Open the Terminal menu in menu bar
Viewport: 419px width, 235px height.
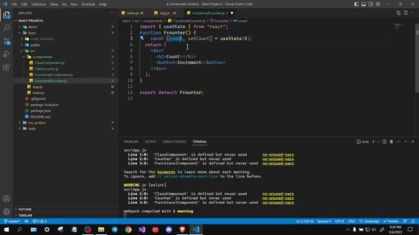[88, 4]
